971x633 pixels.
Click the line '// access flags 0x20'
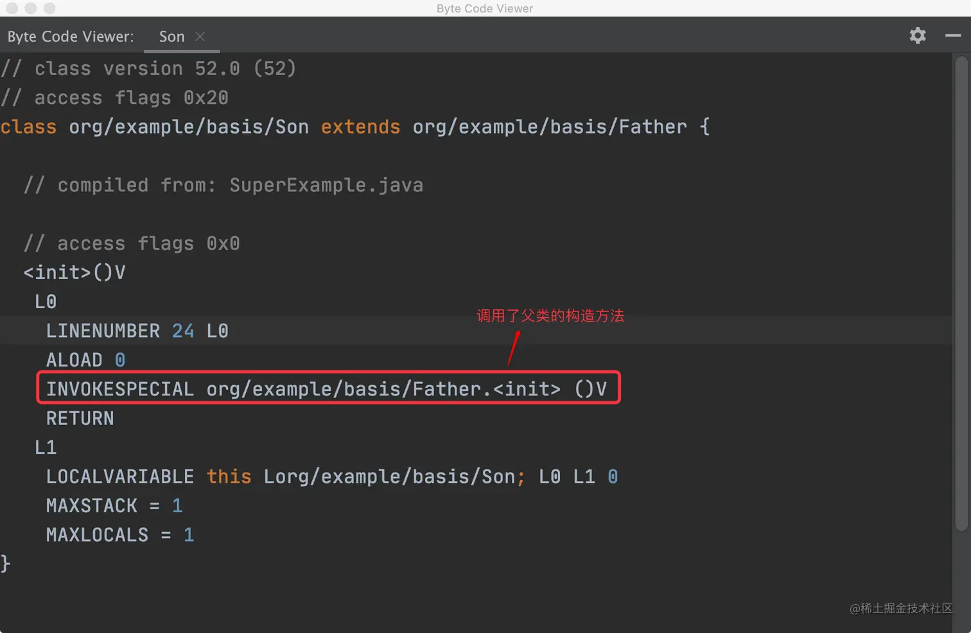click(x=114, y=98)
